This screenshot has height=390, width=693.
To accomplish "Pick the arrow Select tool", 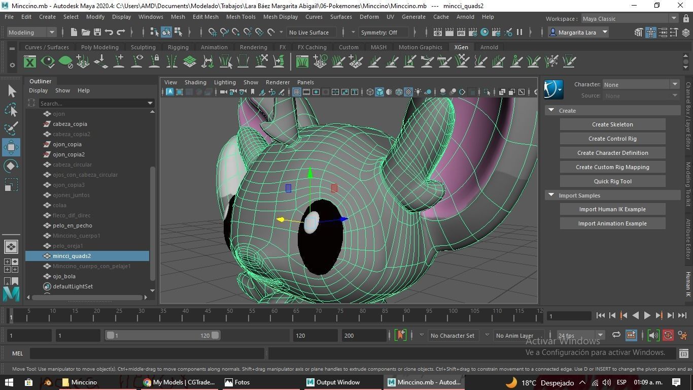I will tap(11, 91).
